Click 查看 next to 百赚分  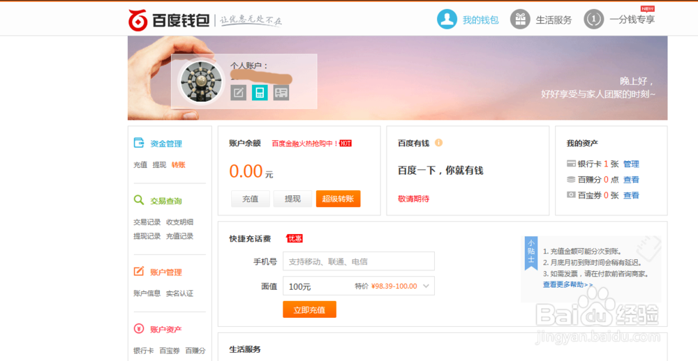[631, 180]
